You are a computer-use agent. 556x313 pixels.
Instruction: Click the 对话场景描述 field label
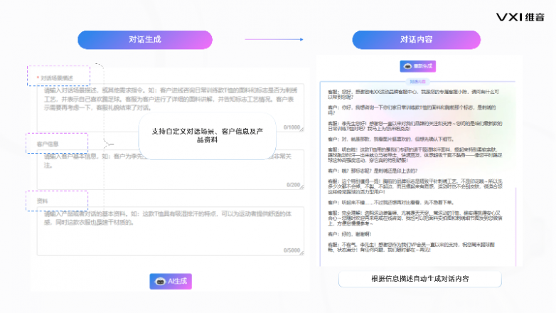[56, 78]
